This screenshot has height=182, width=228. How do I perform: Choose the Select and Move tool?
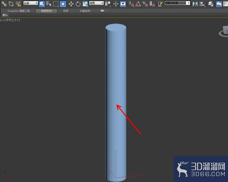[71, 4]
